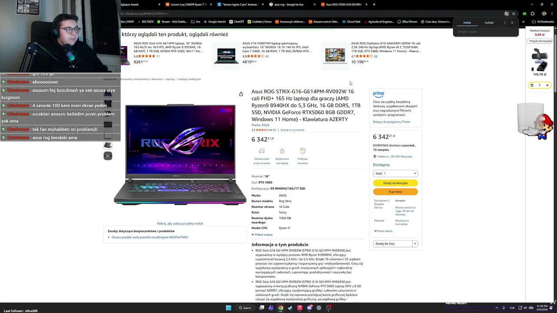Click the 'Dołącz do programu Prime' link
Screen dimensions: 557x313
point(391,122)
